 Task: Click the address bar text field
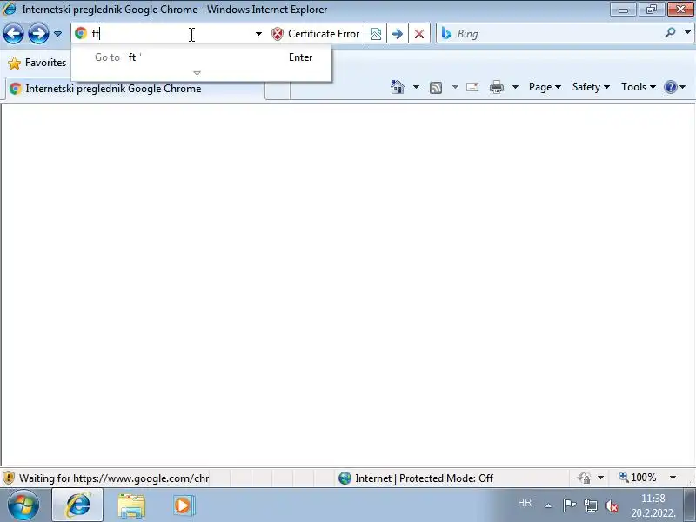[171, 34]
